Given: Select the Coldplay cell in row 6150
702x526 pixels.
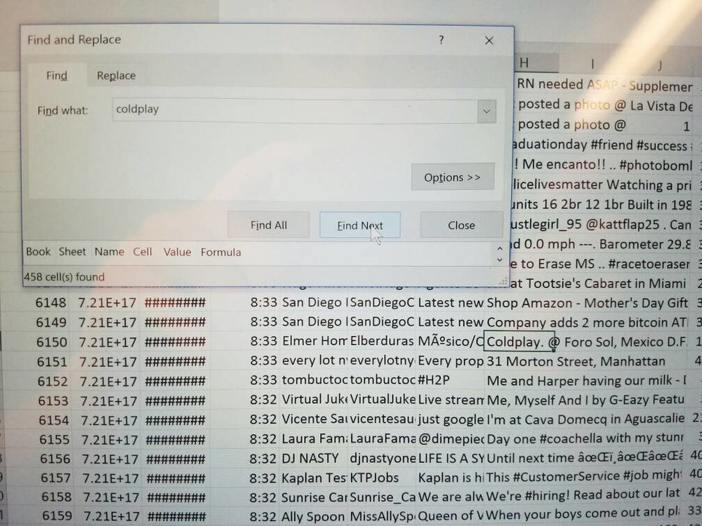Looking at the screenshot, I should [x=519, y=342].
